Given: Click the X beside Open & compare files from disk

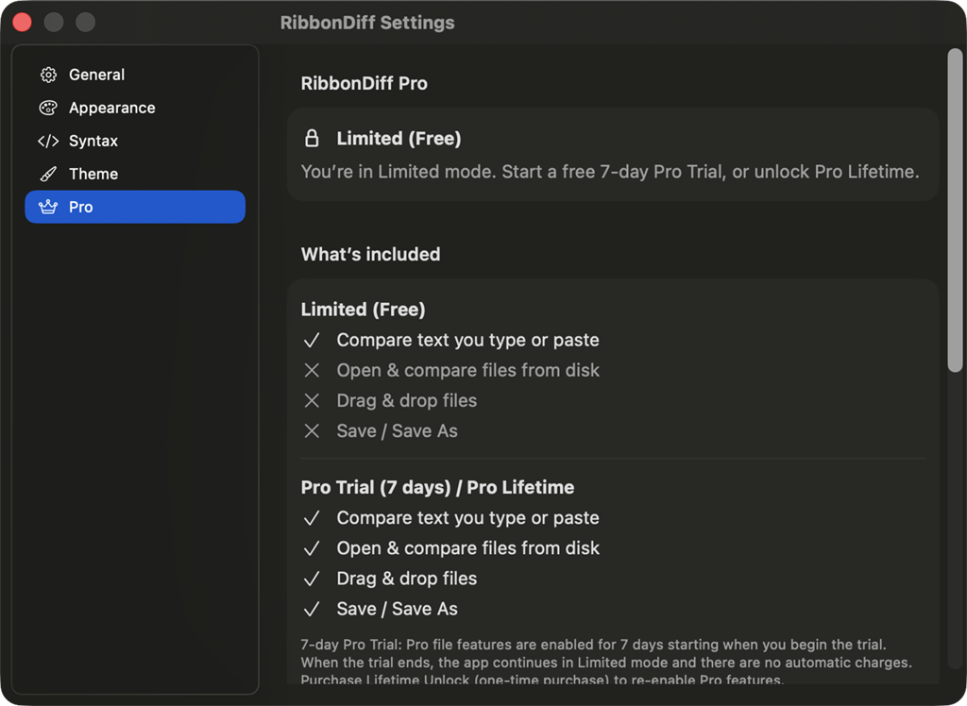Looking at the screenshot, I should [312, 370].
